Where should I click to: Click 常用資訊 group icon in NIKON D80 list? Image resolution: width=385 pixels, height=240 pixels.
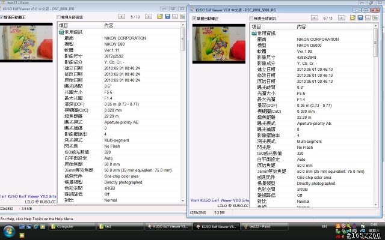coord(61,32)
